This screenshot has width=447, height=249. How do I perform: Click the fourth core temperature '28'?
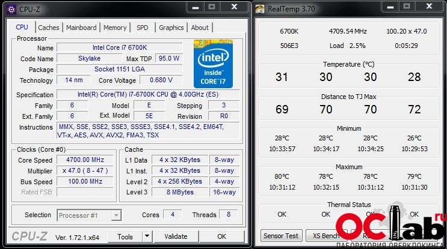tap(414, 77)
